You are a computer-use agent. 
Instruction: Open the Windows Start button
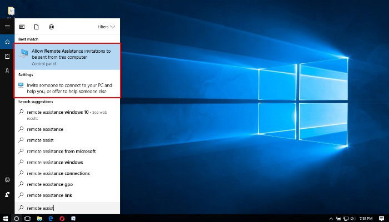pyautogui.click(x=5, y=219)
